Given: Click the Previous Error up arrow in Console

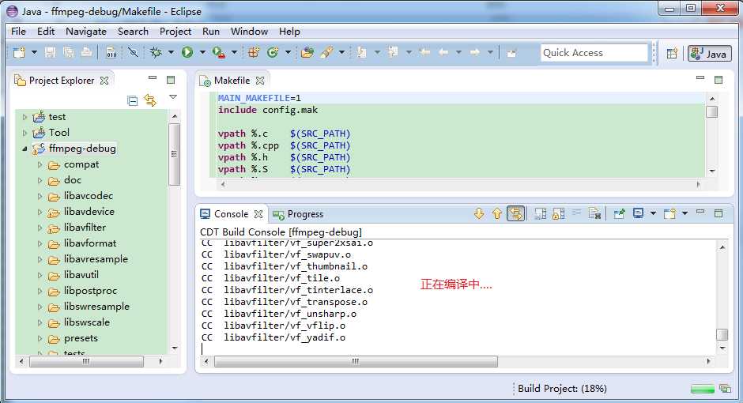Looking at the screenshot, I should (x=496, y=213).
